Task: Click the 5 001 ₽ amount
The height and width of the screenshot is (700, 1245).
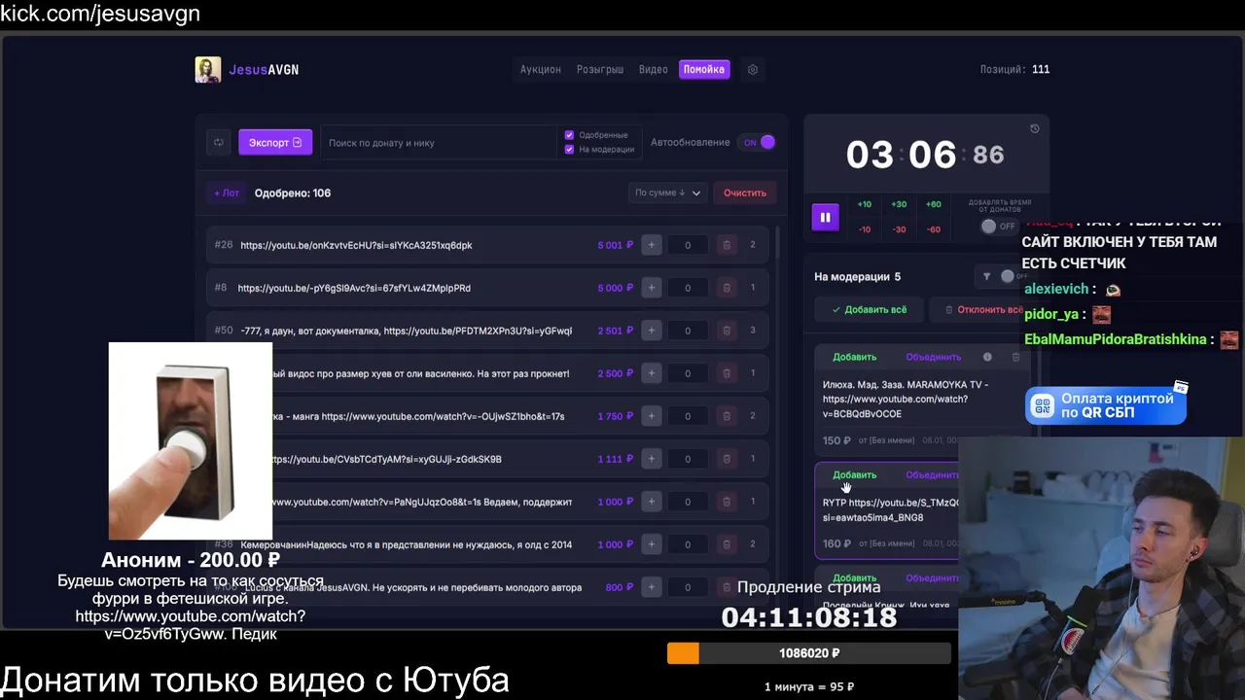Action: 615,245
